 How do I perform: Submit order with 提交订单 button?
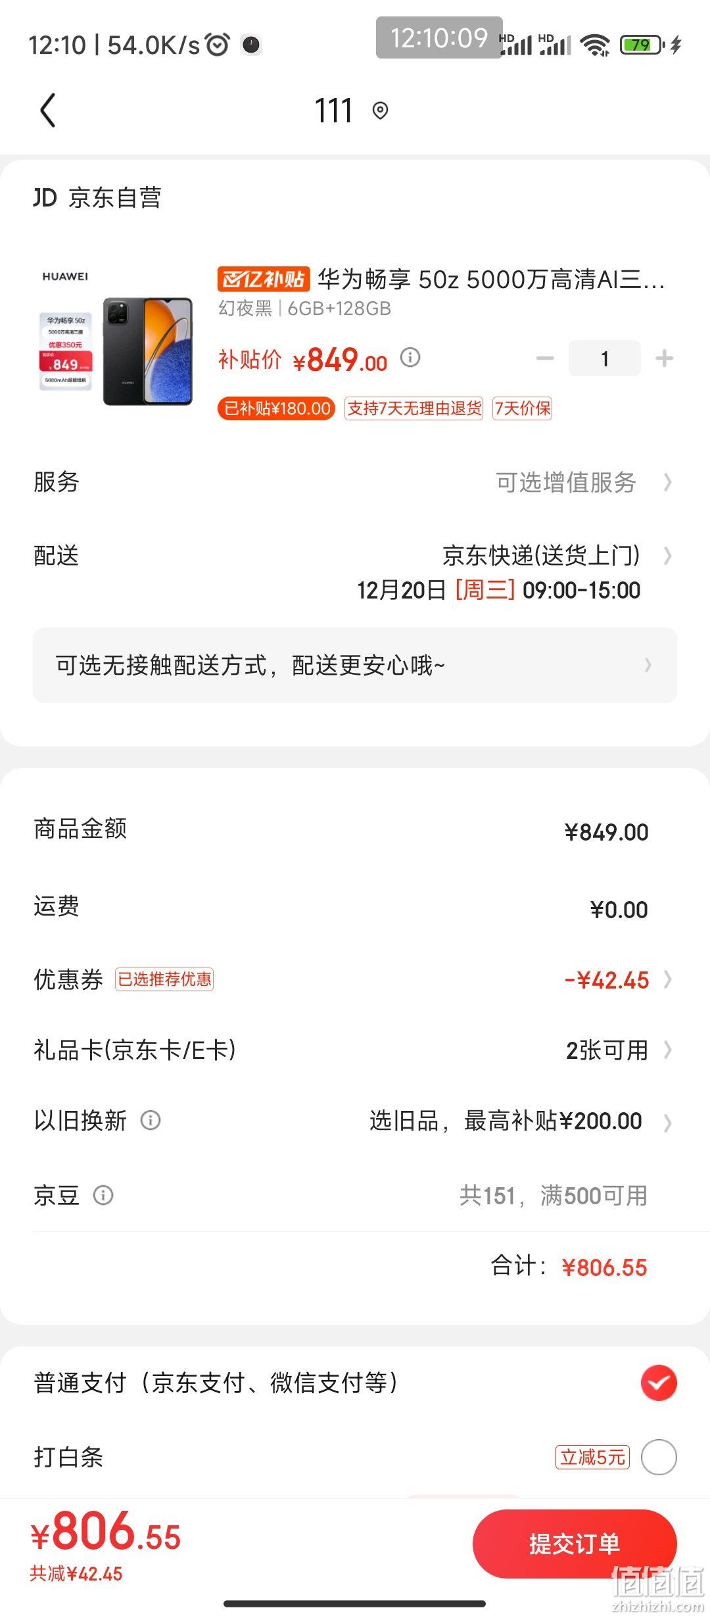pos(575,1543)
